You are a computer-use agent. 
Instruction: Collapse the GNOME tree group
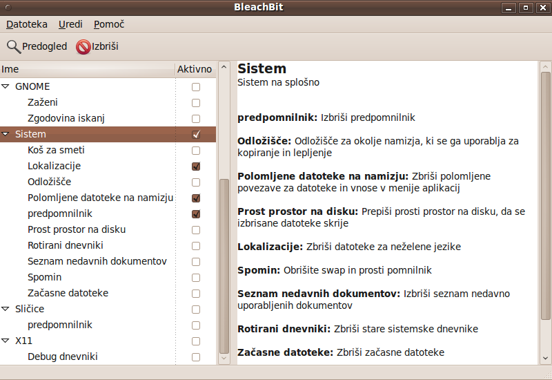pos(6,86)
